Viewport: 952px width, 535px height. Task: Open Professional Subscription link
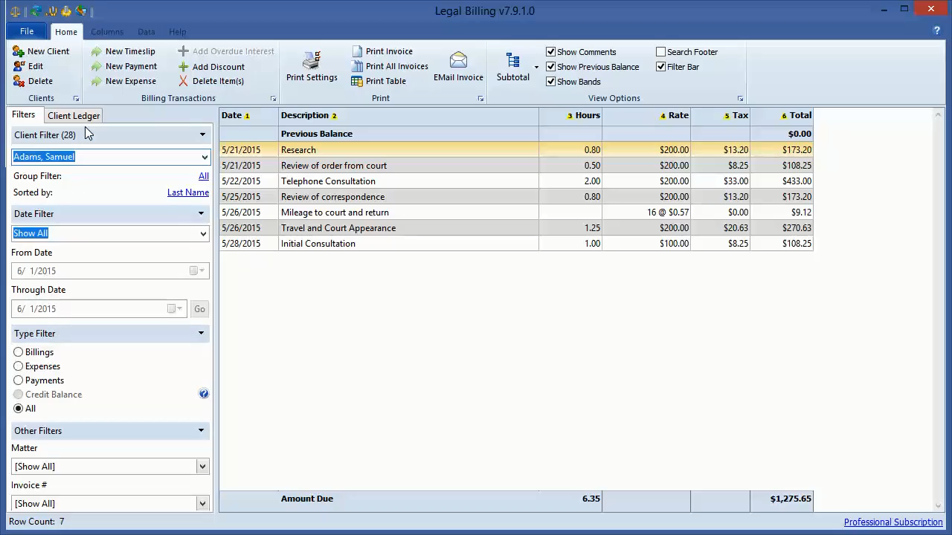point(893,522)
